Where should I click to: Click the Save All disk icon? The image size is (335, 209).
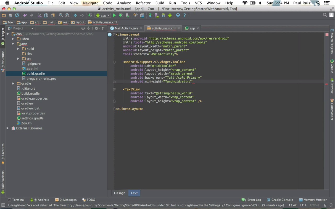click(x=10, y=15)
